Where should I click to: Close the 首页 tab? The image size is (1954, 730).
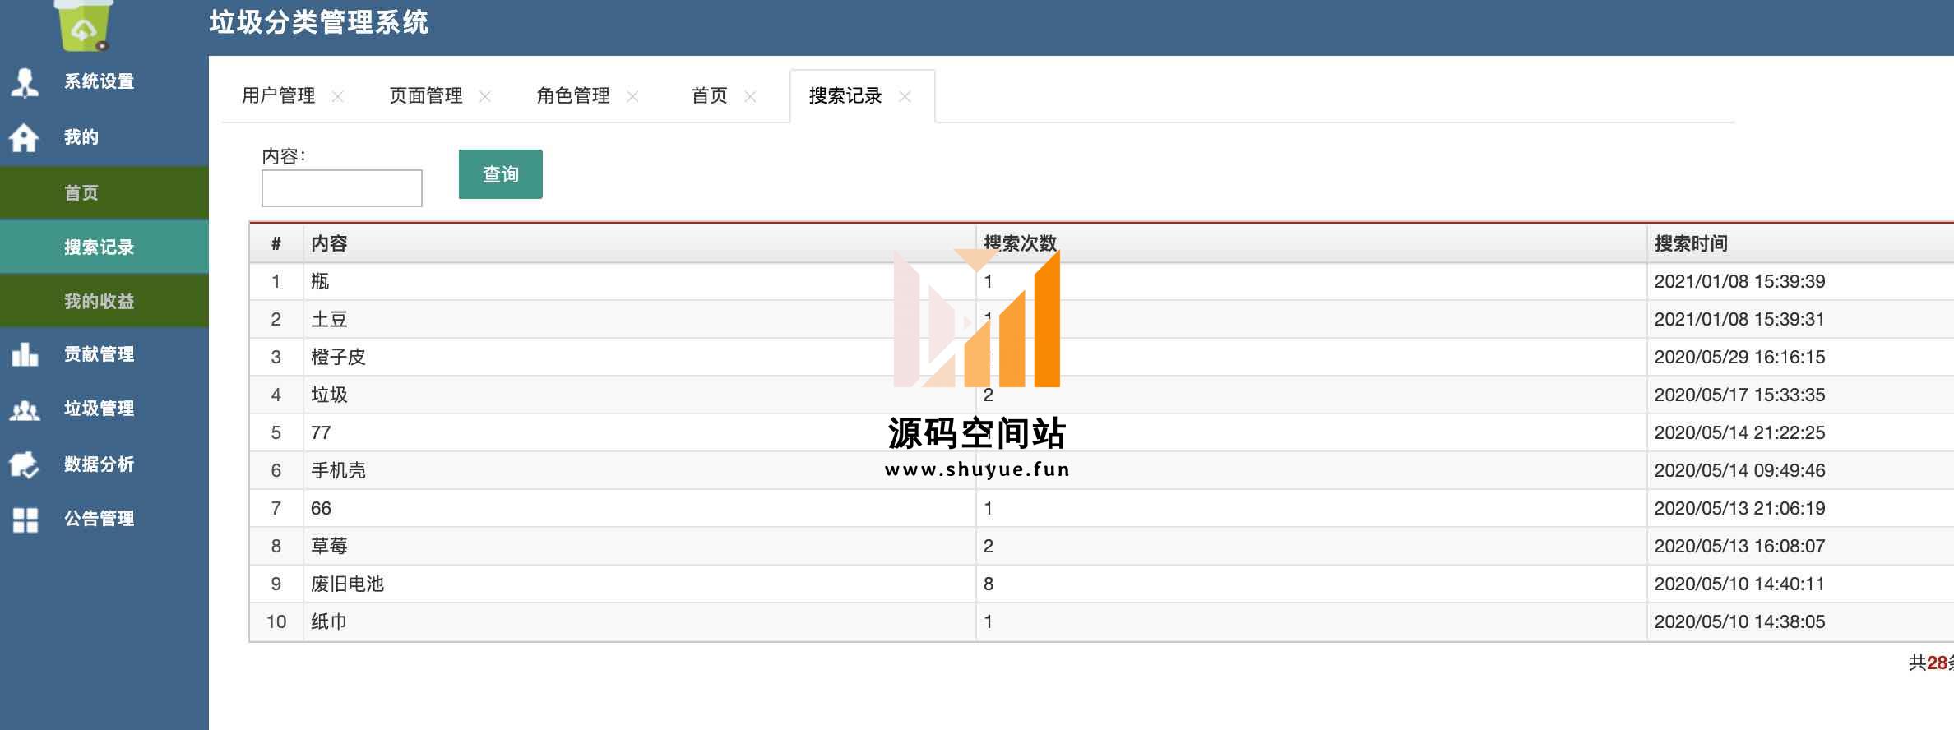[750, 97]
